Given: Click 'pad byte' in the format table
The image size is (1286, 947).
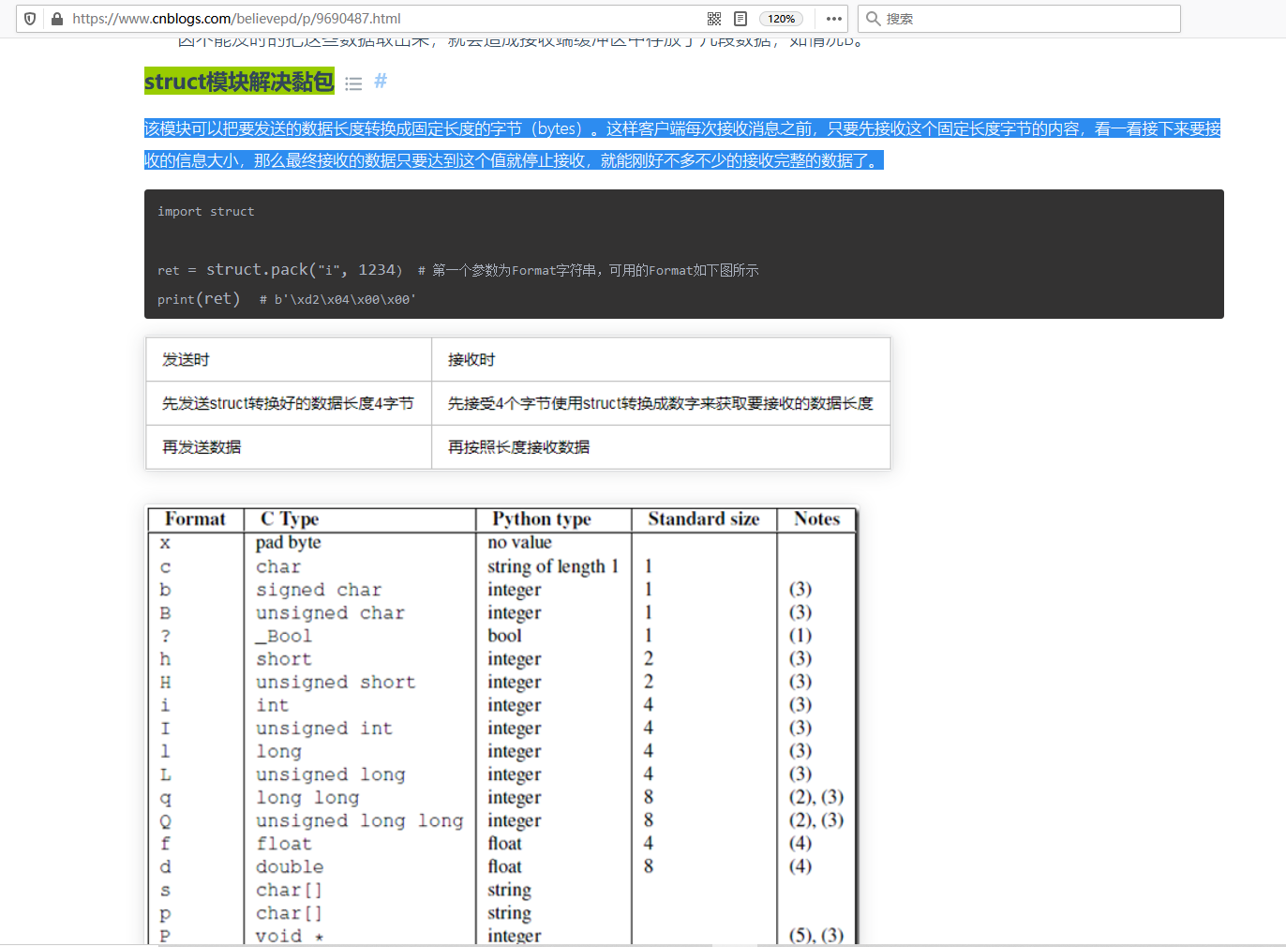Looking at the screenshot, I should pos(288,543).
